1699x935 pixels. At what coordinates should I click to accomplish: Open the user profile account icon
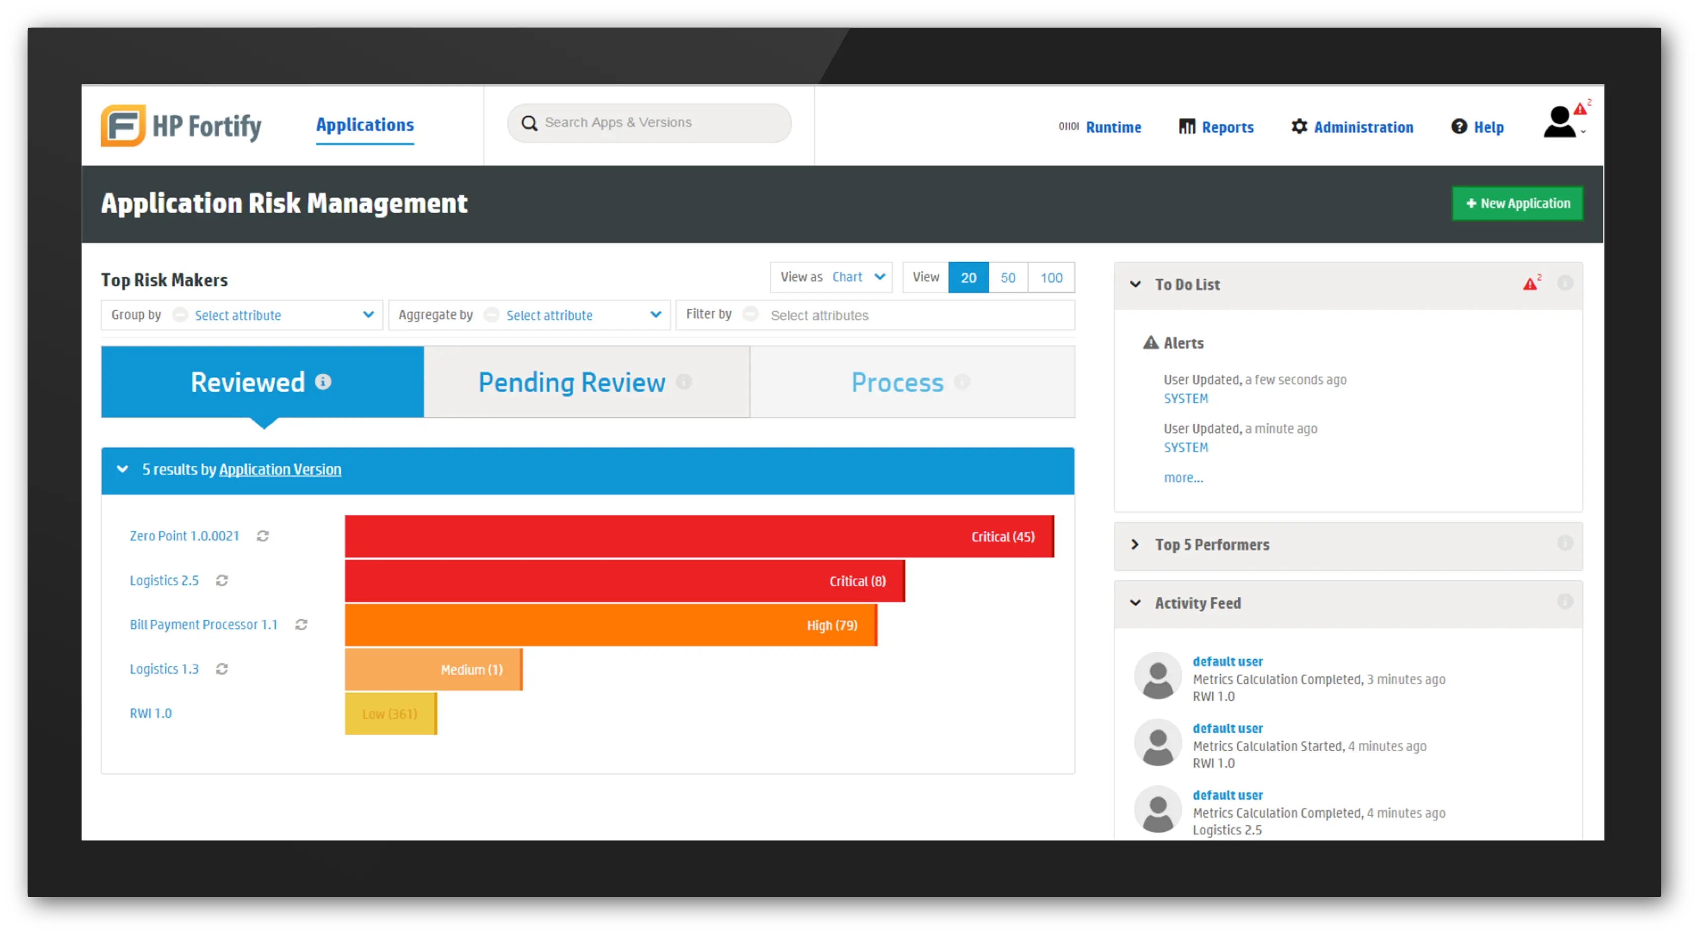[1560, 122]
